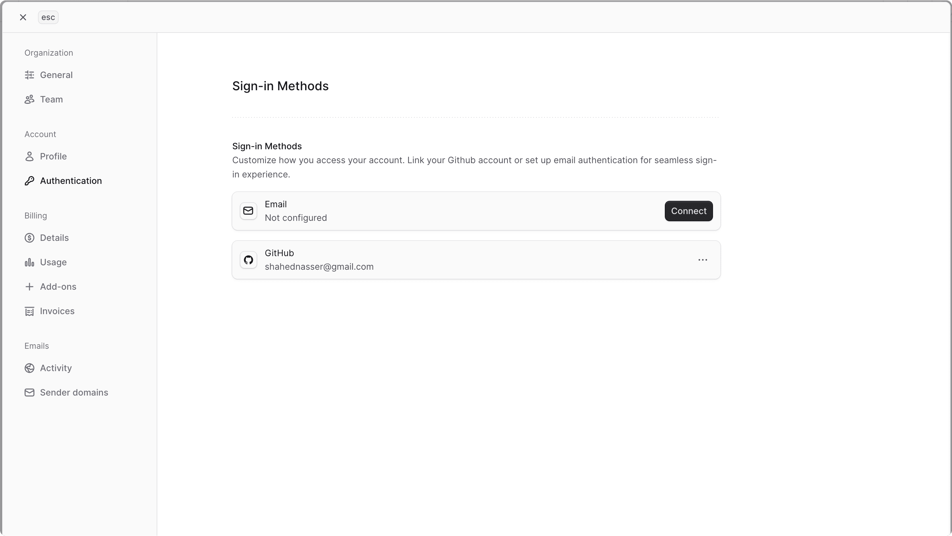Image resolution: width=952 pixels, height=536 pixels.
Task: Select the Profile user icon
Action: (29, 156)
